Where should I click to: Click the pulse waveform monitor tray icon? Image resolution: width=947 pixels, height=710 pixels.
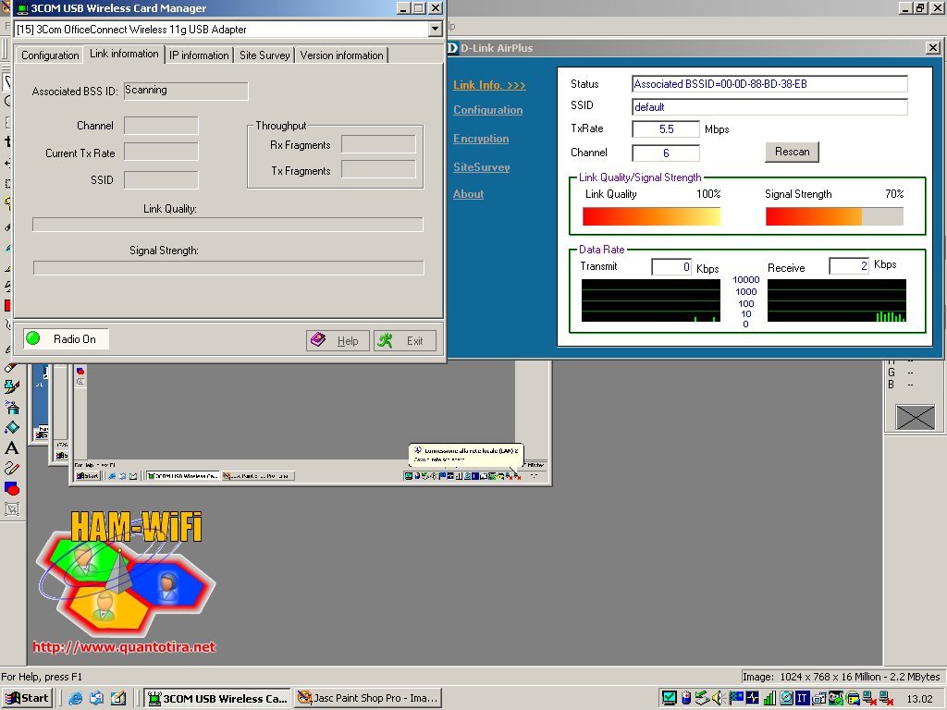[x=753, y=699]
